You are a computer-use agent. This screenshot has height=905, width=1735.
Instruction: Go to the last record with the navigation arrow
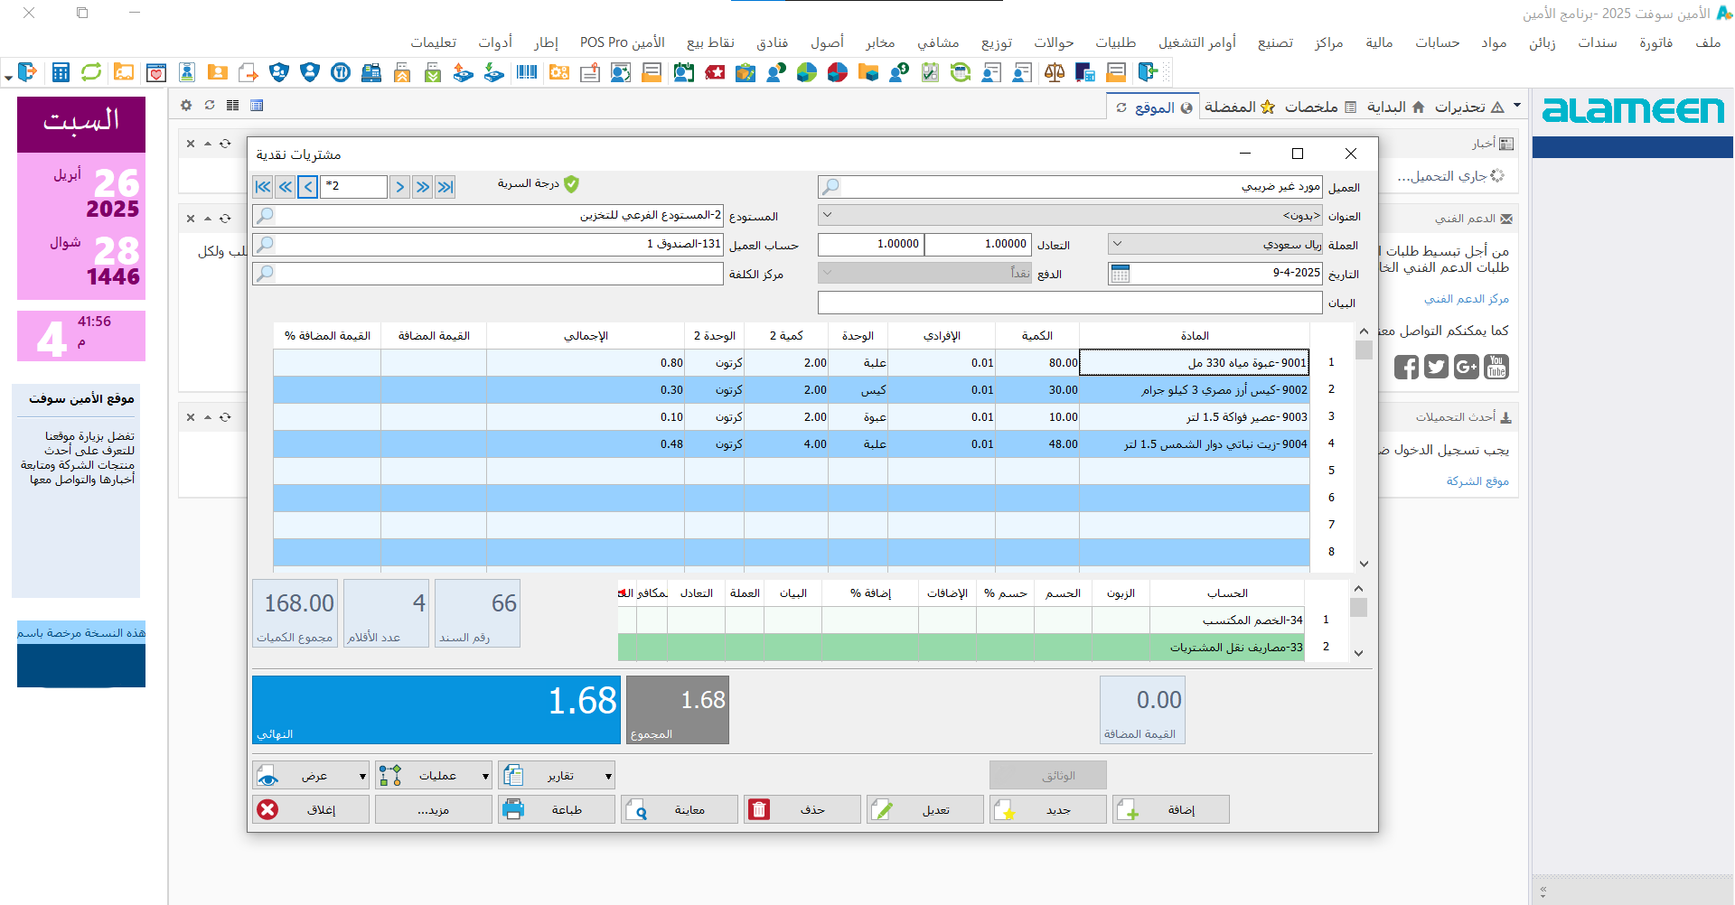445,187
